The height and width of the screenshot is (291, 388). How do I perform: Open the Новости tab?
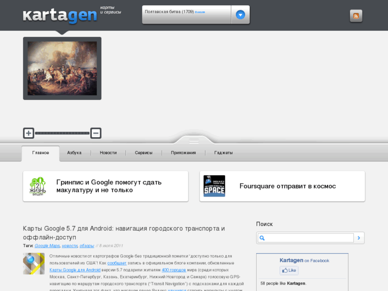click(108, 153)
